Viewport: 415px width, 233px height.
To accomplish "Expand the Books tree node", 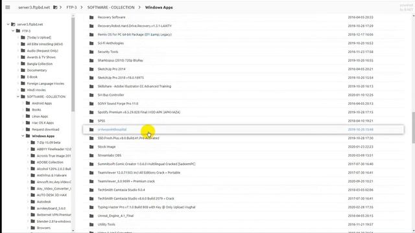I will coord(23,109).
